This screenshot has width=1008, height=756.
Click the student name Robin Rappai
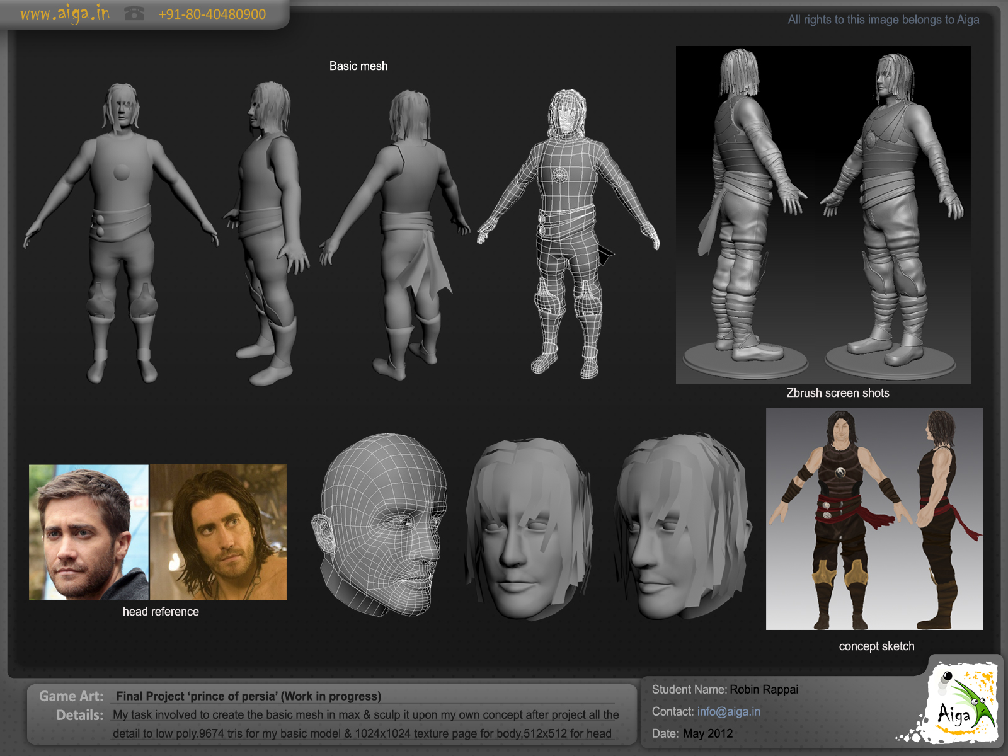[764, 689]
